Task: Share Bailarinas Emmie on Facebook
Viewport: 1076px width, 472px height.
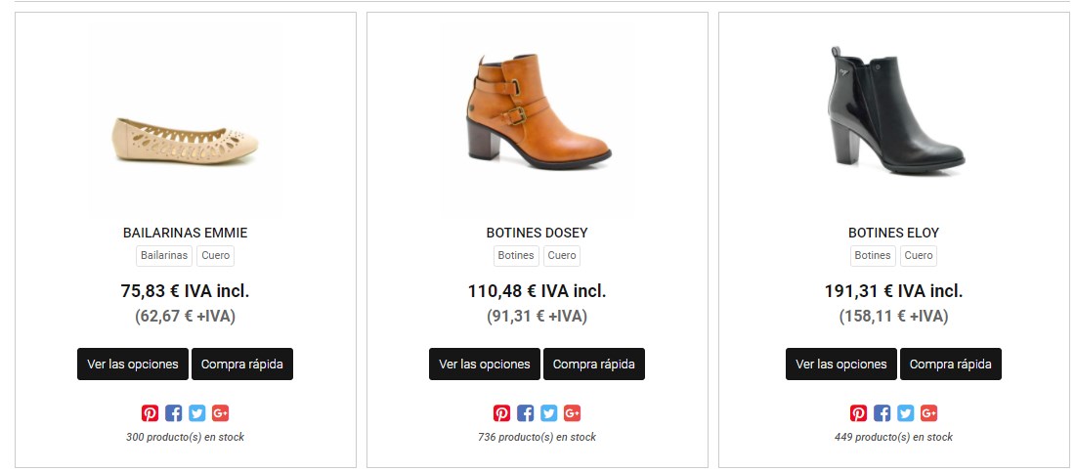Action: pos(174,413)
